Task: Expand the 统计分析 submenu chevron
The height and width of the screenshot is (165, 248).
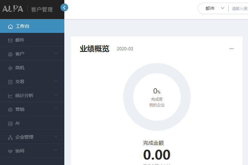Action: [x=56, y=95]
